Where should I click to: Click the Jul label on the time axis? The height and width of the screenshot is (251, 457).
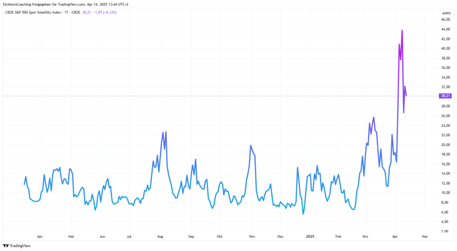pyautogui.click(x=129, y=236)
